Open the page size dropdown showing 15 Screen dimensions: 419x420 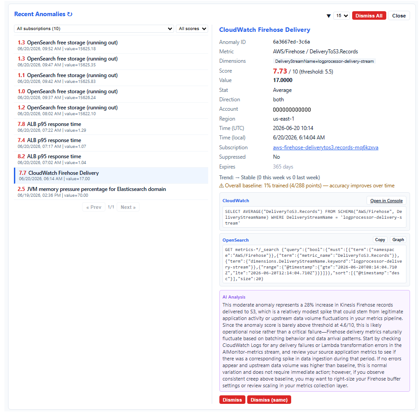(x=341, y=16)
